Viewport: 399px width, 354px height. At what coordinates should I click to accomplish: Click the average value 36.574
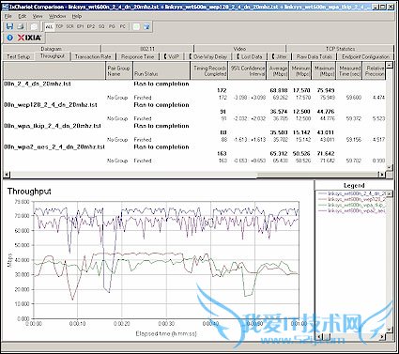[279, 112]
